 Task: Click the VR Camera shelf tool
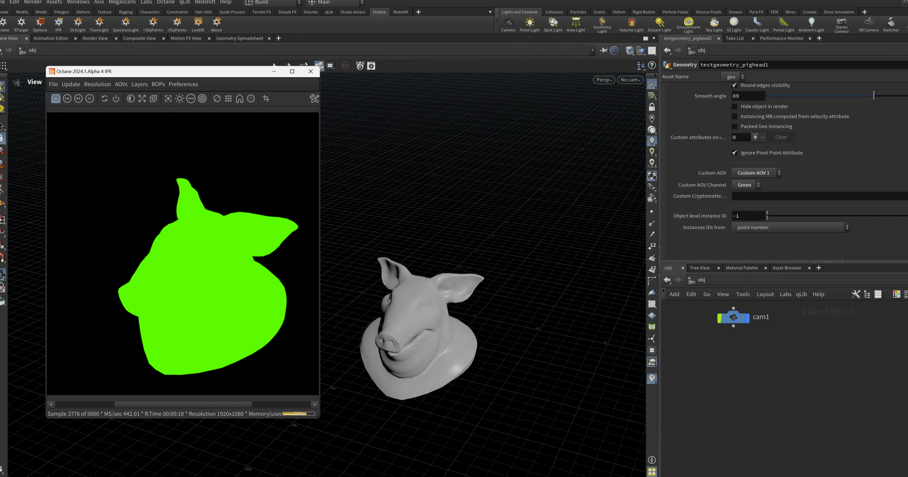coord(868,25)
